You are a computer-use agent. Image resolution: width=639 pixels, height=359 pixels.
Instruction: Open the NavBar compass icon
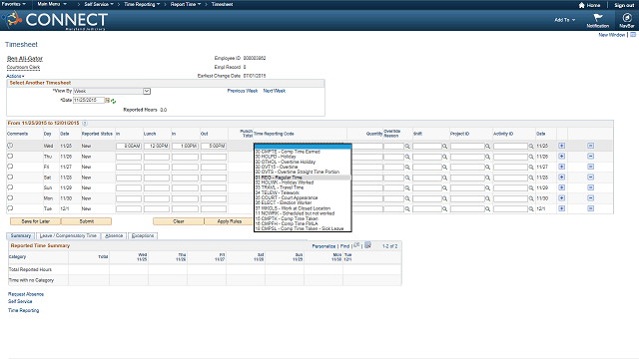(627, 18)
